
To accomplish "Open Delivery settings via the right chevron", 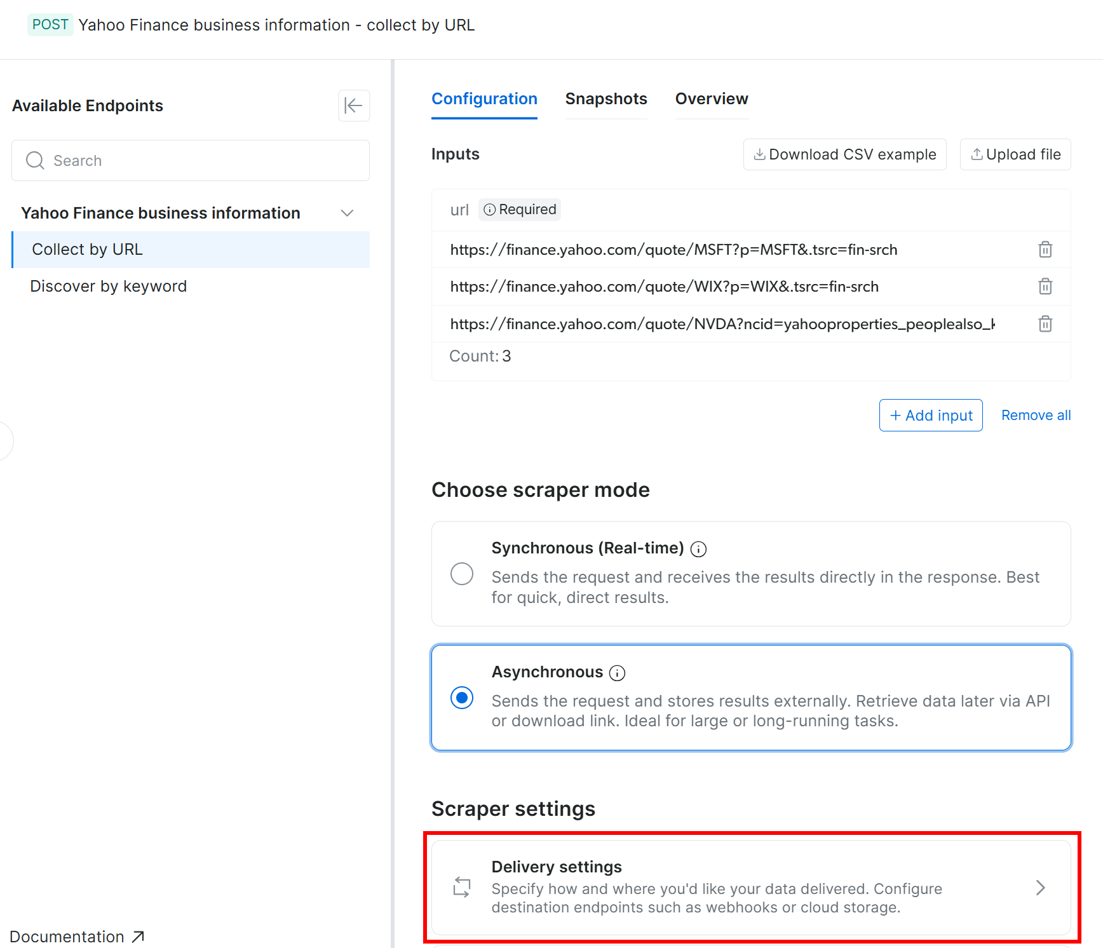I will (1040, 888).
